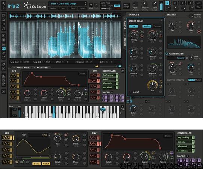The width and height of the screenshot is (203, 169).
Task: Toggle the Master Filter power button
Action: coord(167,54)
